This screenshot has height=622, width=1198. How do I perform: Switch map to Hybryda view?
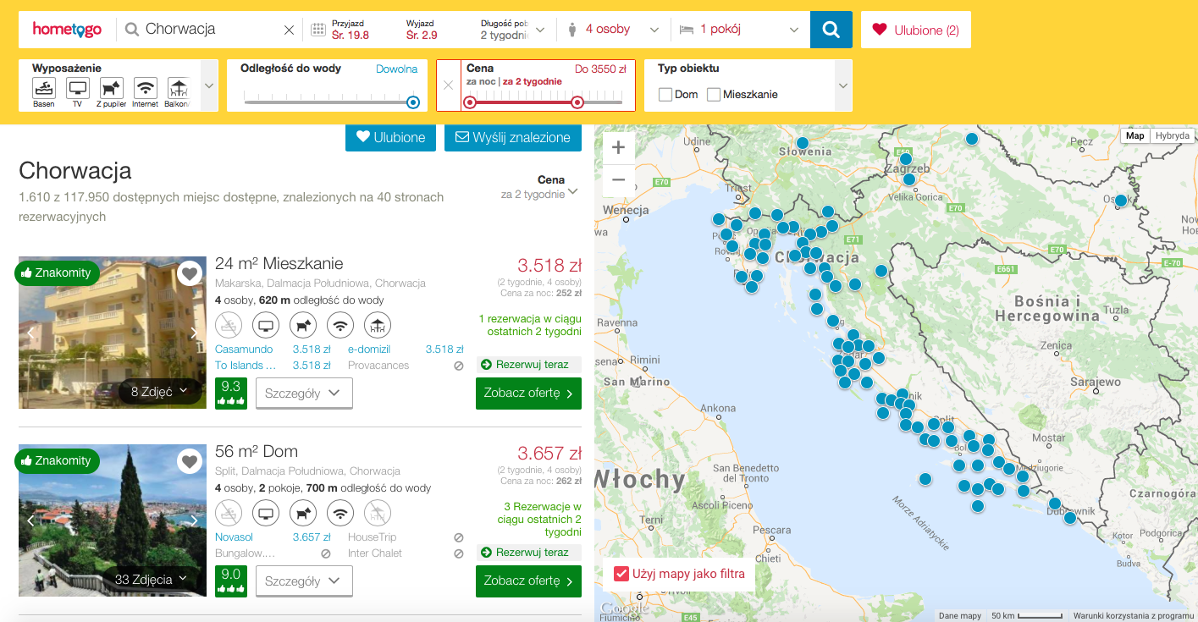[1173, 135]
